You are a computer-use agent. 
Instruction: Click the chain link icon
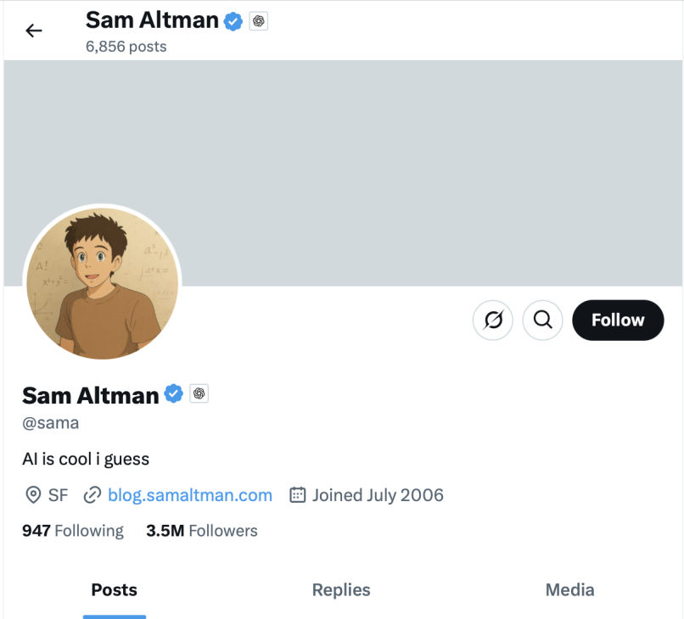click(93, 495)
